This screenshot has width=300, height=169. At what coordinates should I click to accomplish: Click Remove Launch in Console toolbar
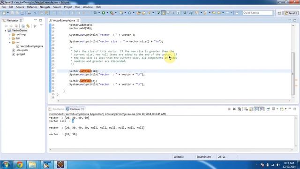coord(234,109)
